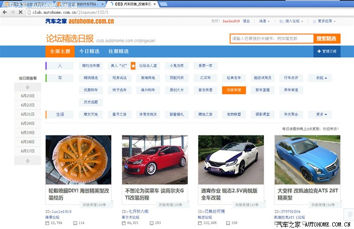Click the browser back arrow
The width and height of the screenshot is (354, 229).
click(5, 12)
